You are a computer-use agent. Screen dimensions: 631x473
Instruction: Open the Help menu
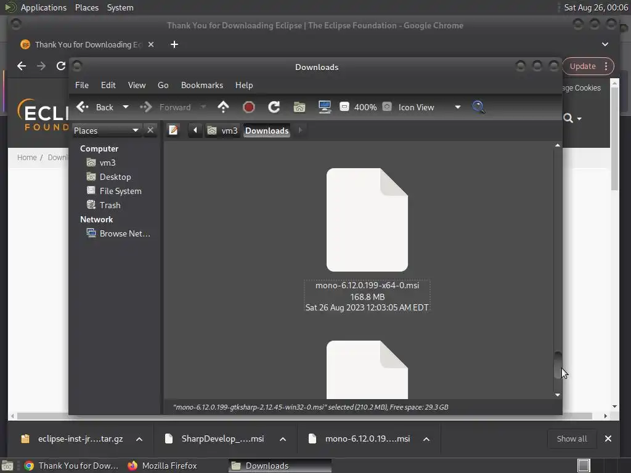[244, 85]
